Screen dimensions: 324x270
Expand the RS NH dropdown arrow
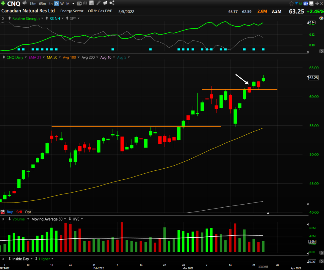coord(63,18)
